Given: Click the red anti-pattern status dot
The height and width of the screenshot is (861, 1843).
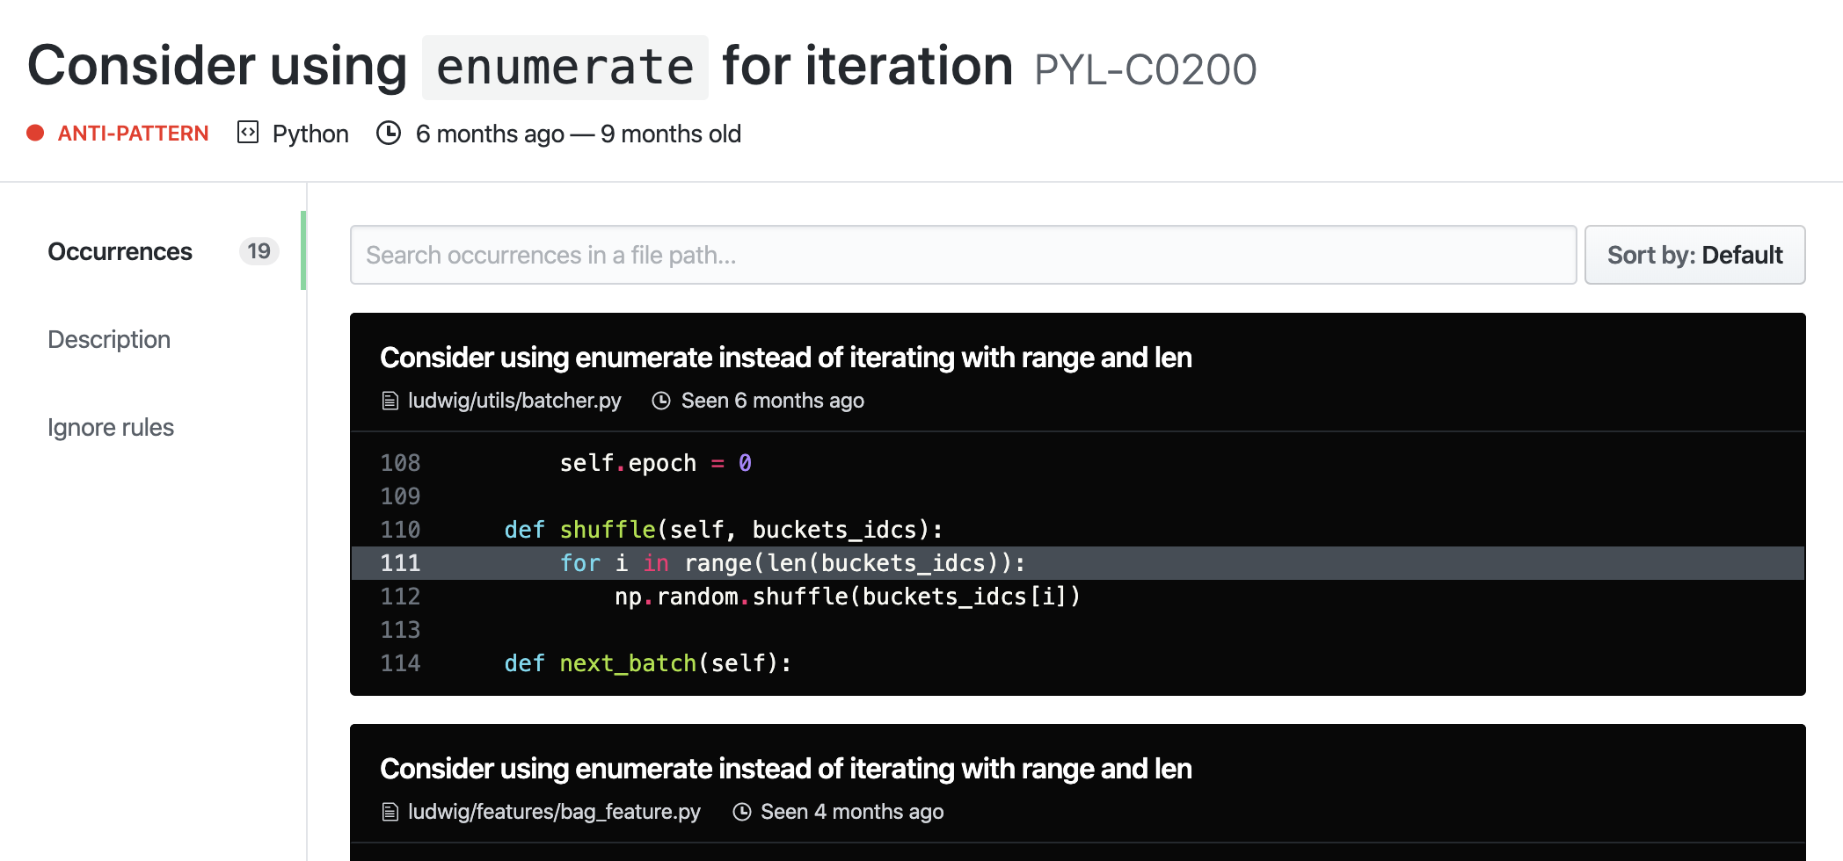Looking at the screenshot, I should (x=35, y=134).
